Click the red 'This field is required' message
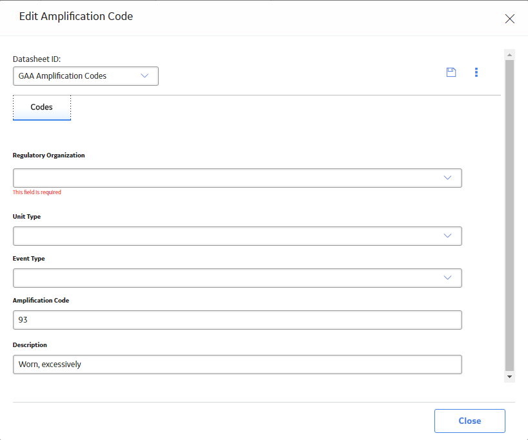 pyautogui.click(x=37, y=192)
